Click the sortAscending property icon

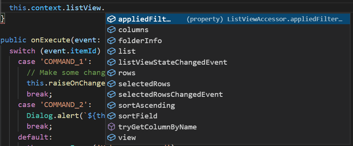(111, 105)
